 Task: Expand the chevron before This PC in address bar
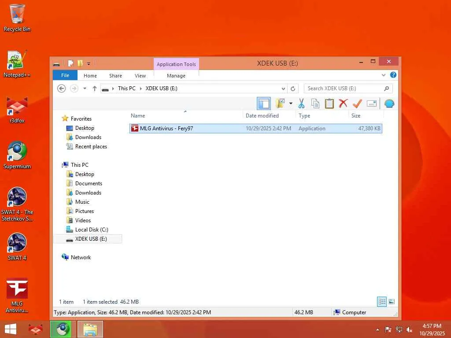click(x=113, y=88)
